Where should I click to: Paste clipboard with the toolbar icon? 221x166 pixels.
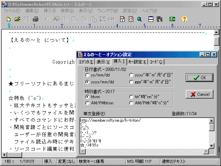click(x=74, y=19)
